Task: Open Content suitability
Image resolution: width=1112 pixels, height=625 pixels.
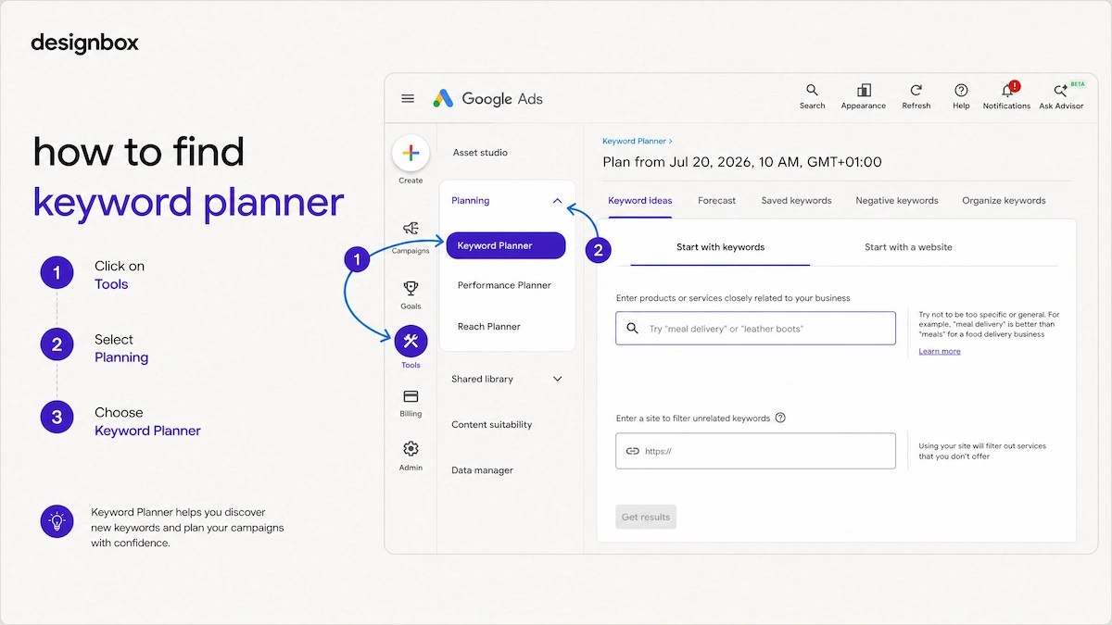Action: 492,424
